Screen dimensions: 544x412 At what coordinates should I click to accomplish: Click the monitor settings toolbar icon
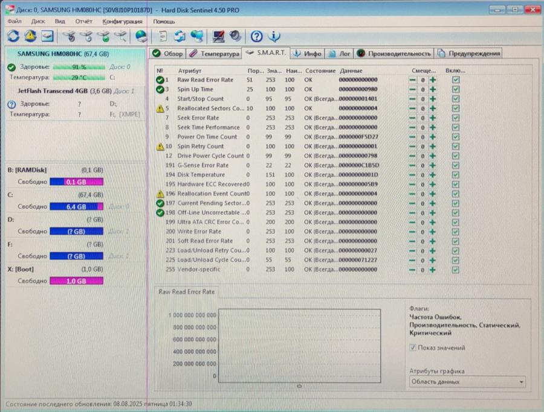tap(218, 36)
